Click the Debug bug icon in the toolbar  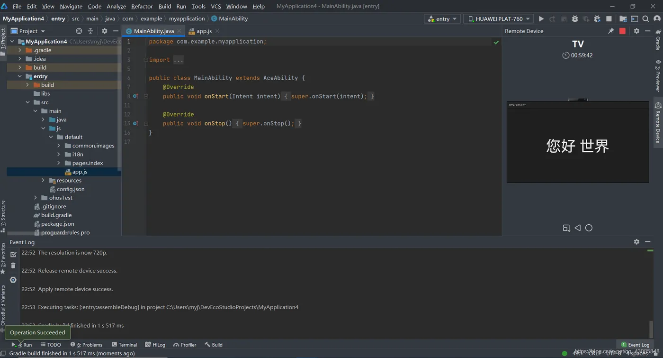pyautogui.click(x=575, y=19)
